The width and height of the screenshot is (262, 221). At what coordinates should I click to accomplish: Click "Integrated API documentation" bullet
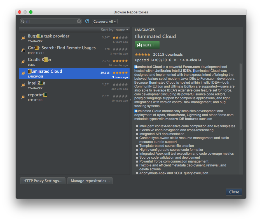[x=162, y=134]
